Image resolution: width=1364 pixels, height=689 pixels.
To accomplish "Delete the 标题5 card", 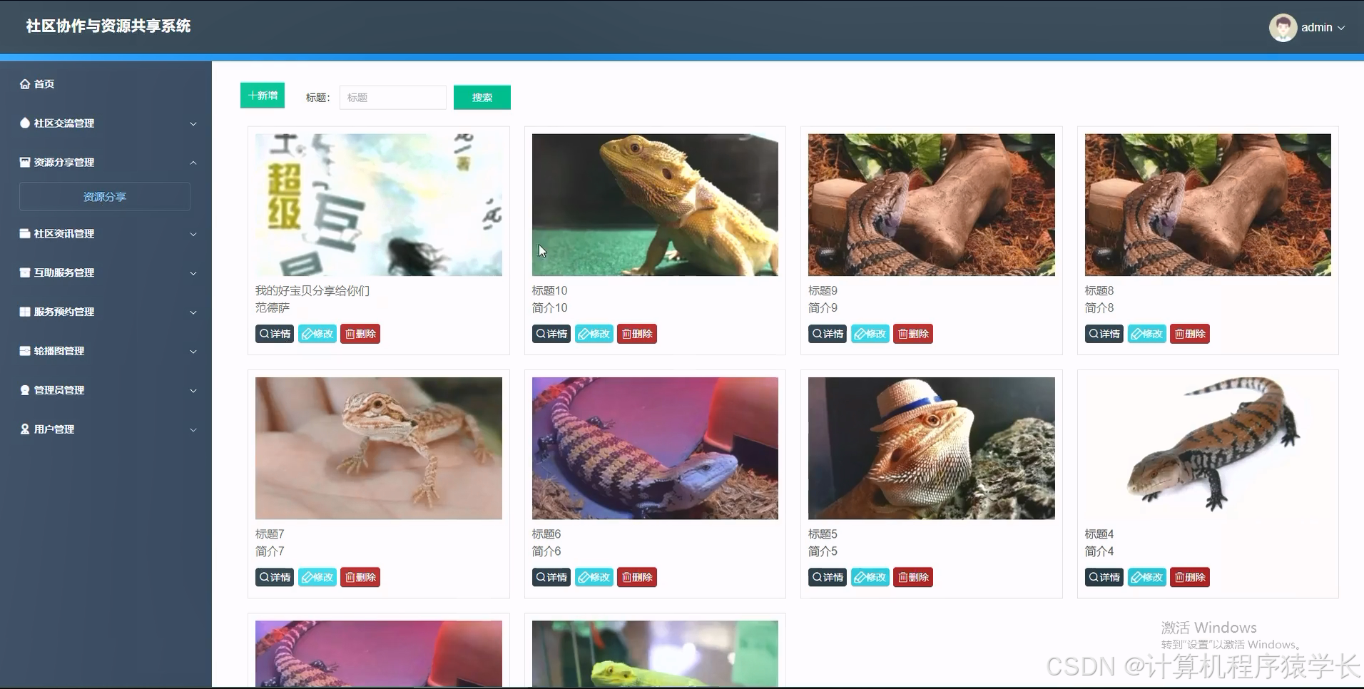I will click(913, 577).
